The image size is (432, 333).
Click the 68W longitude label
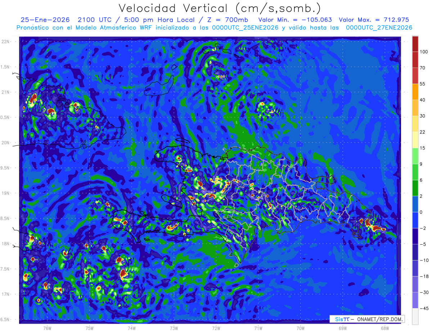click(385, 328)
